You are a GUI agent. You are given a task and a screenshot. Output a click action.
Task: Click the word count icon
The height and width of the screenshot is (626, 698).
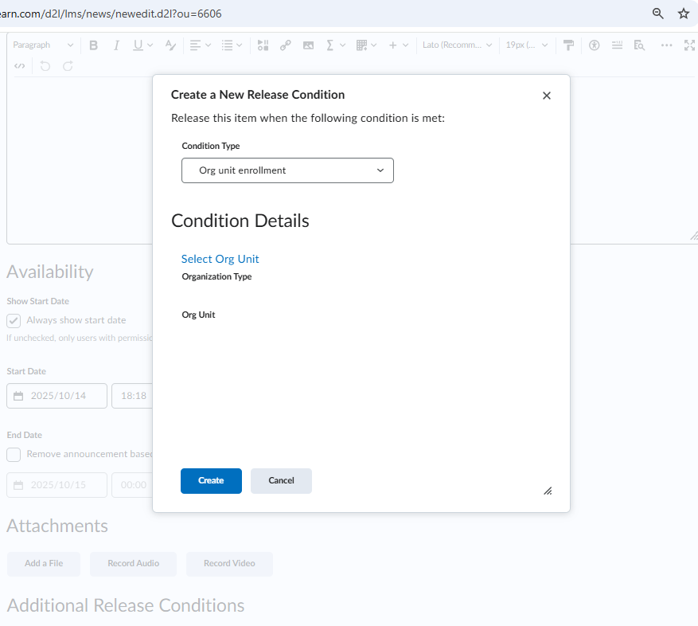click(x=617, y=45)
